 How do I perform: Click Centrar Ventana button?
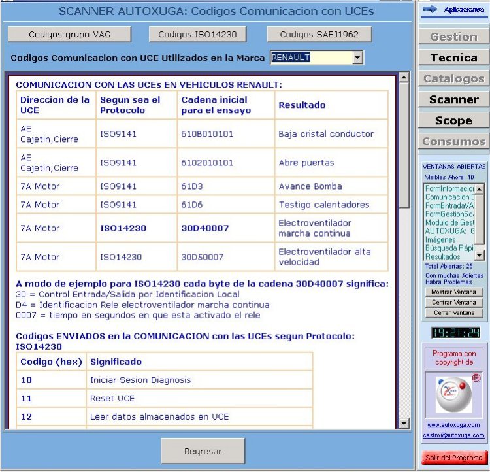[454, 303]
